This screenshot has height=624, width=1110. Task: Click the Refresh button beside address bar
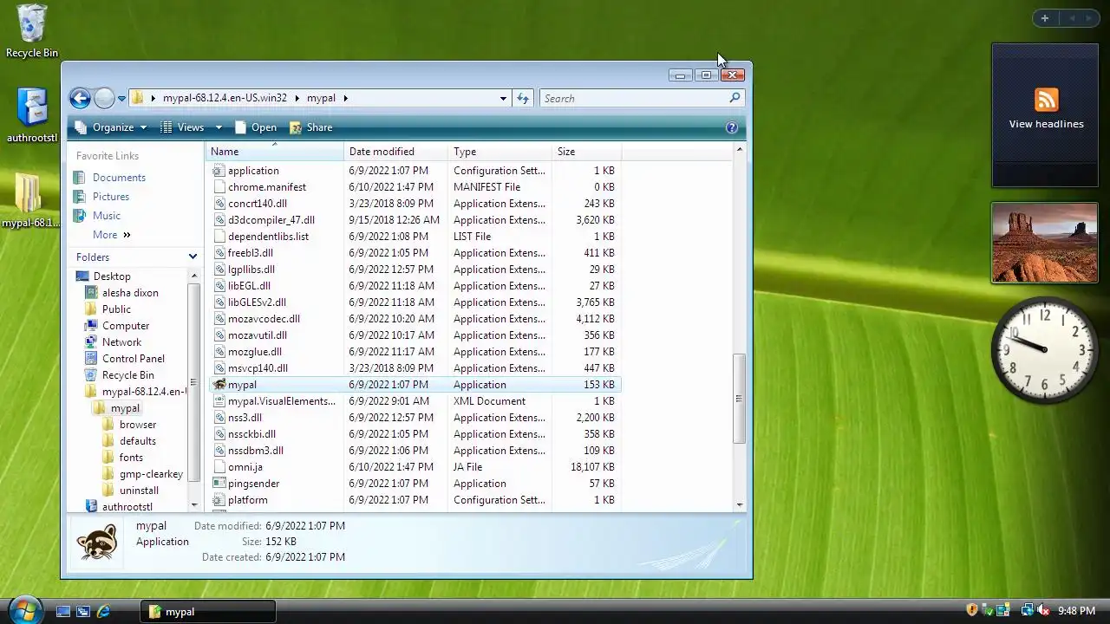coord(523,98)
